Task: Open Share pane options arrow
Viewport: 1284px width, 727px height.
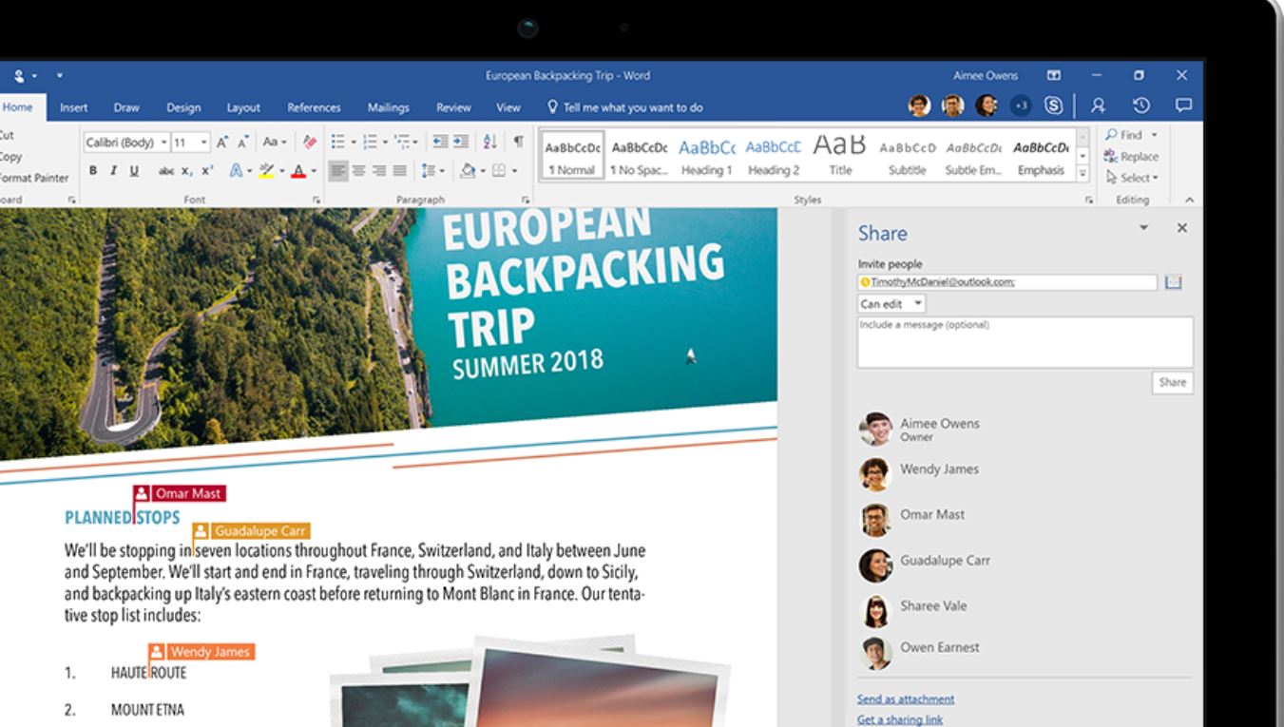Action: [x=1143, y=228]
